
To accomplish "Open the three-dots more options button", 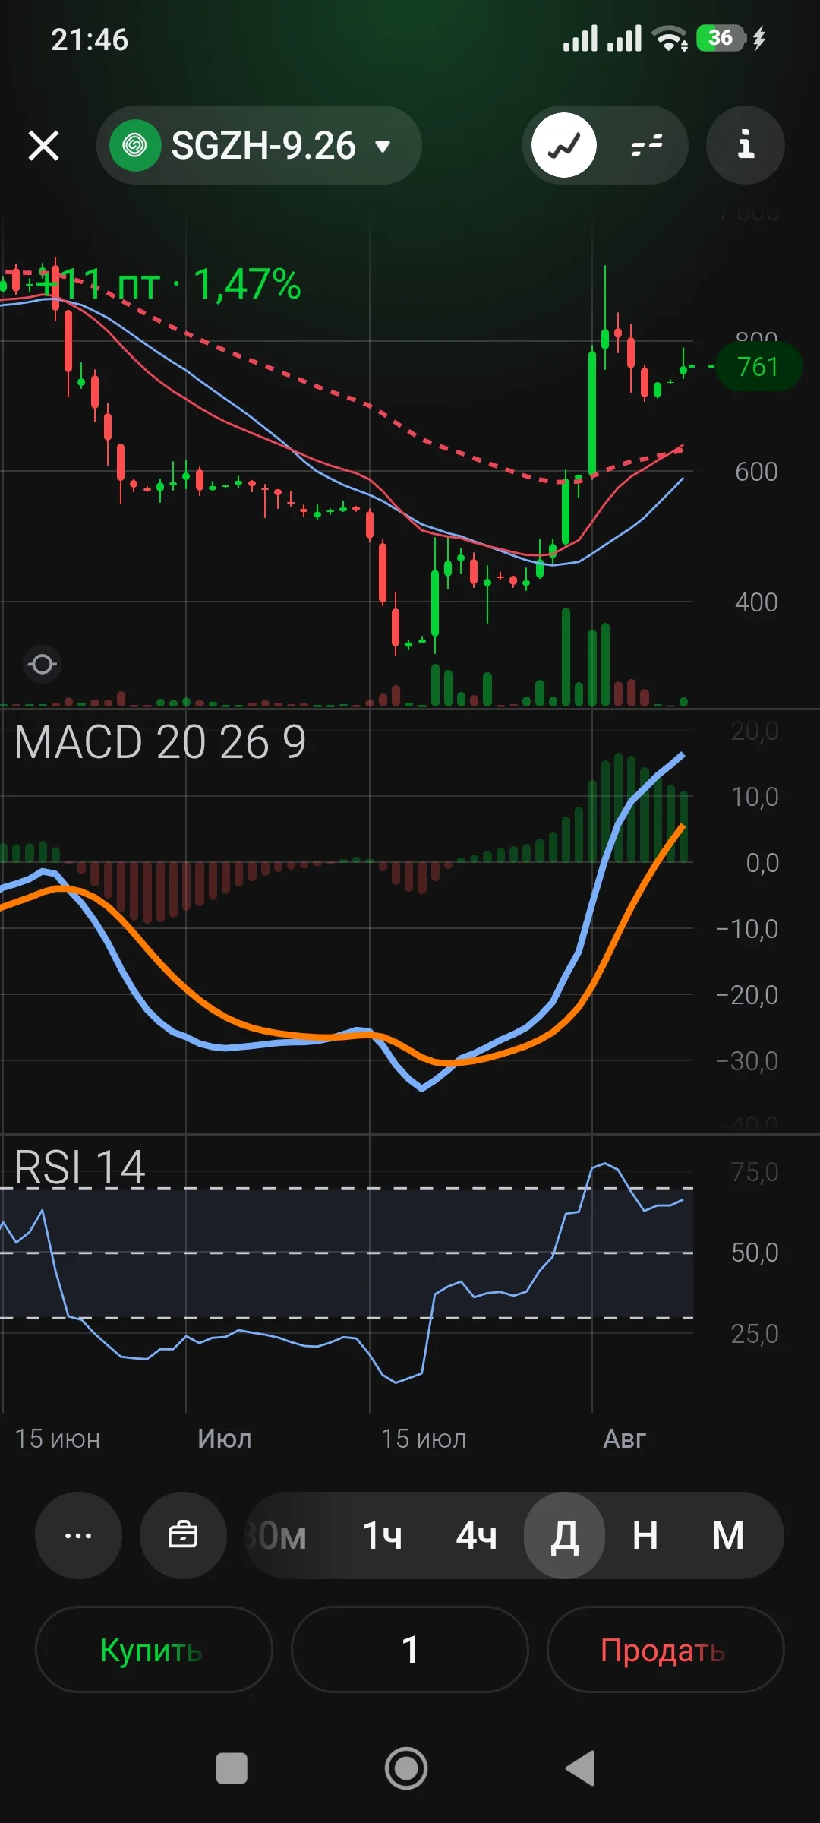I will 78,1535.
